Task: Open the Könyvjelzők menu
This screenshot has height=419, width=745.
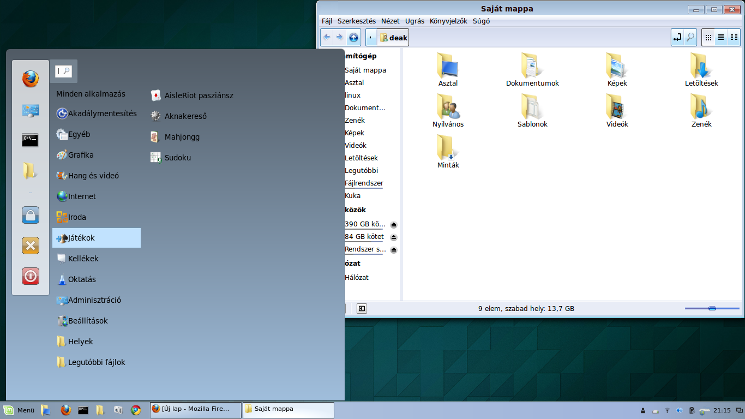Action: (x=448, y=21)
